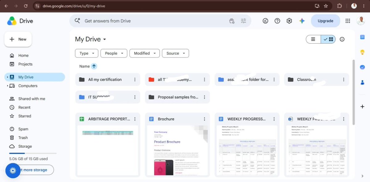Click storage usage progress bar
This screenshot has width=370, height=182.
point(33,153)
